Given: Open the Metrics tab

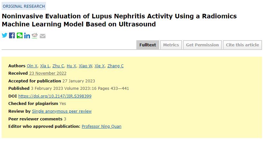Looking at the screenshot, I should click(x=171, y=45).
